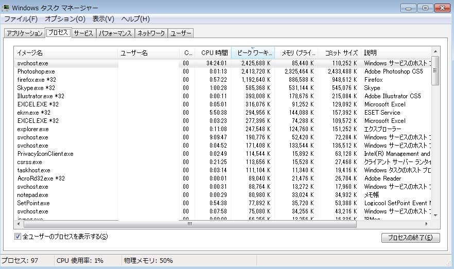
Task: Open the パフォーマンス tab
Action: [x=115, y=33]
